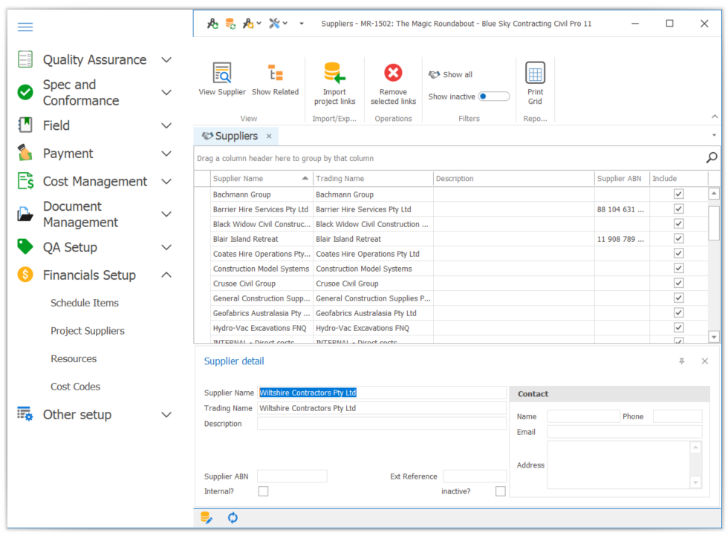Open Project Suppliers in sidebar
The height and width of the screenshot is (538, 728).
click(x=88, y=331)
